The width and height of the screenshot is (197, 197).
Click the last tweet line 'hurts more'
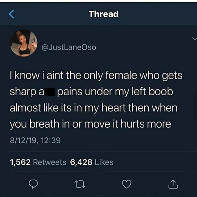click(x=146, y=124)
